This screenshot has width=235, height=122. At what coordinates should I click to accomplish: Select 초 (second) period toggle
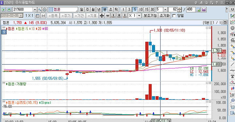click(x=110, y=9)
